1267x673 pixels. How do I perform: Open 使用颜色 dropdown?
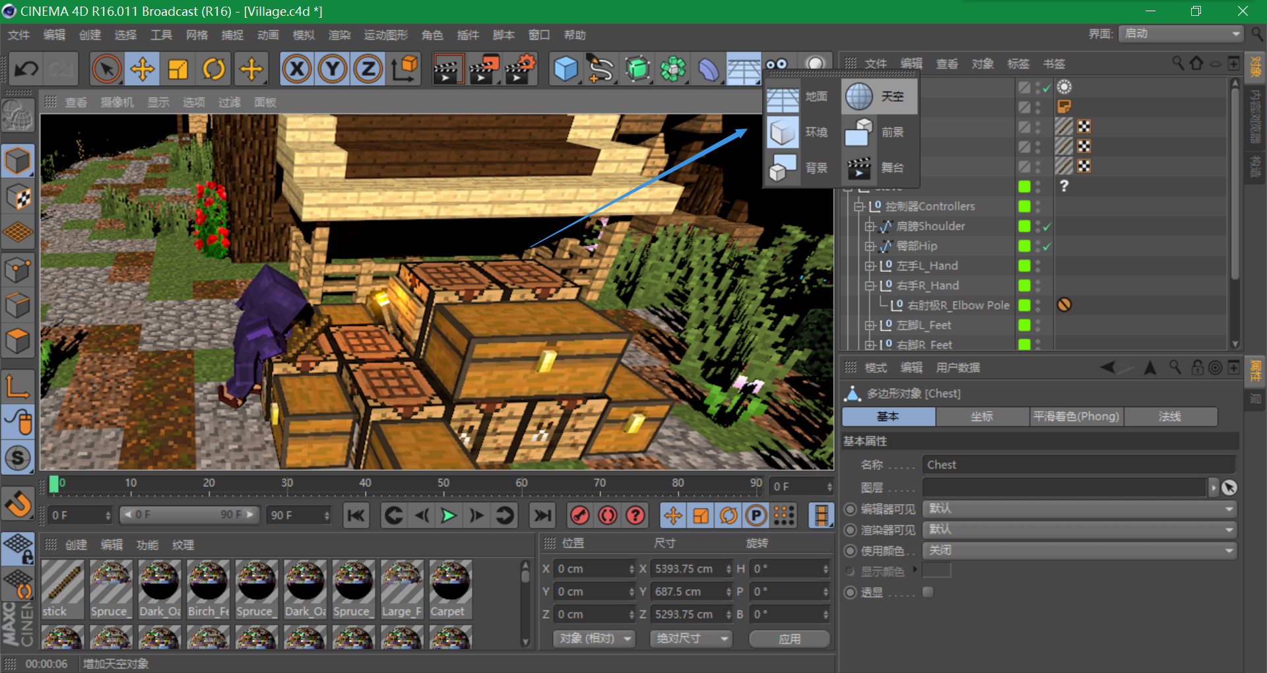click(x=1080, y=551)
